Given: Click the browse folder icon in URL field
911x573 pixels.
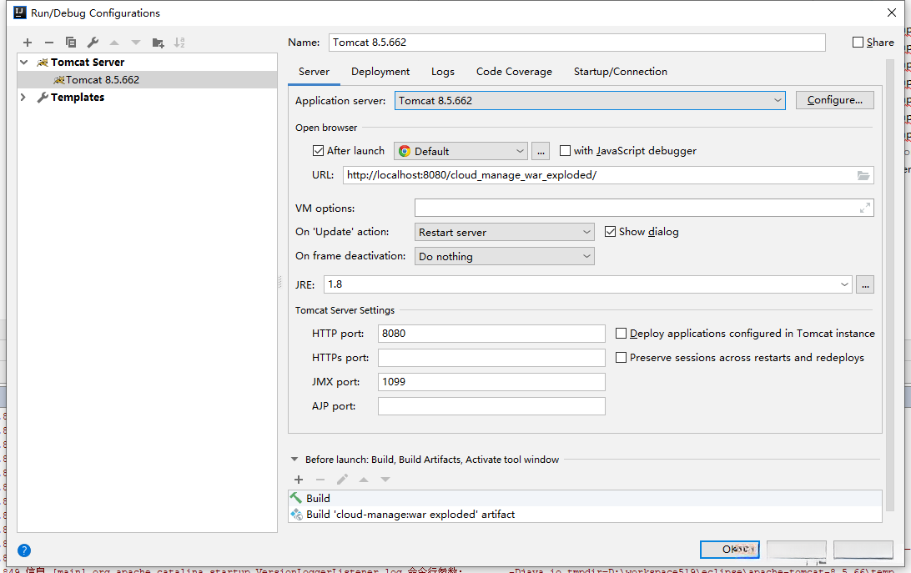Looking at the screenshot, I should [x=863, y=175].
